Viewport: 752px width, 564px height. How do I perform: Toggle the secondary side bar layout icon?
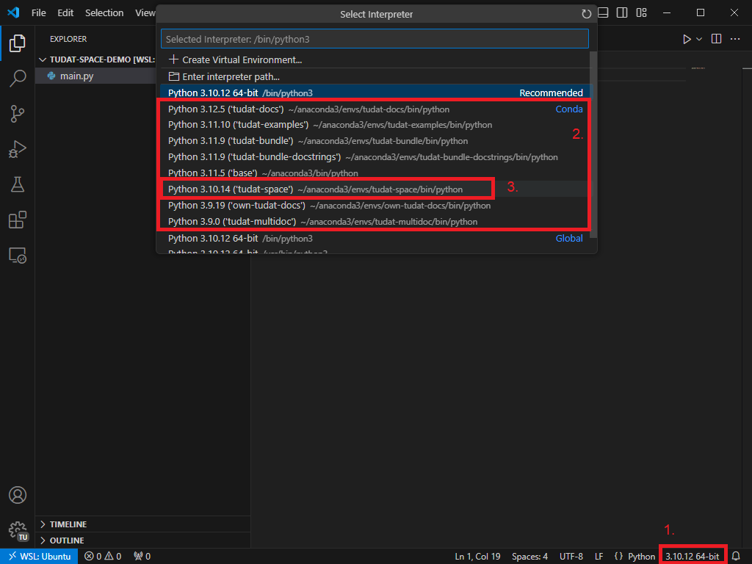tap(622, 13)
